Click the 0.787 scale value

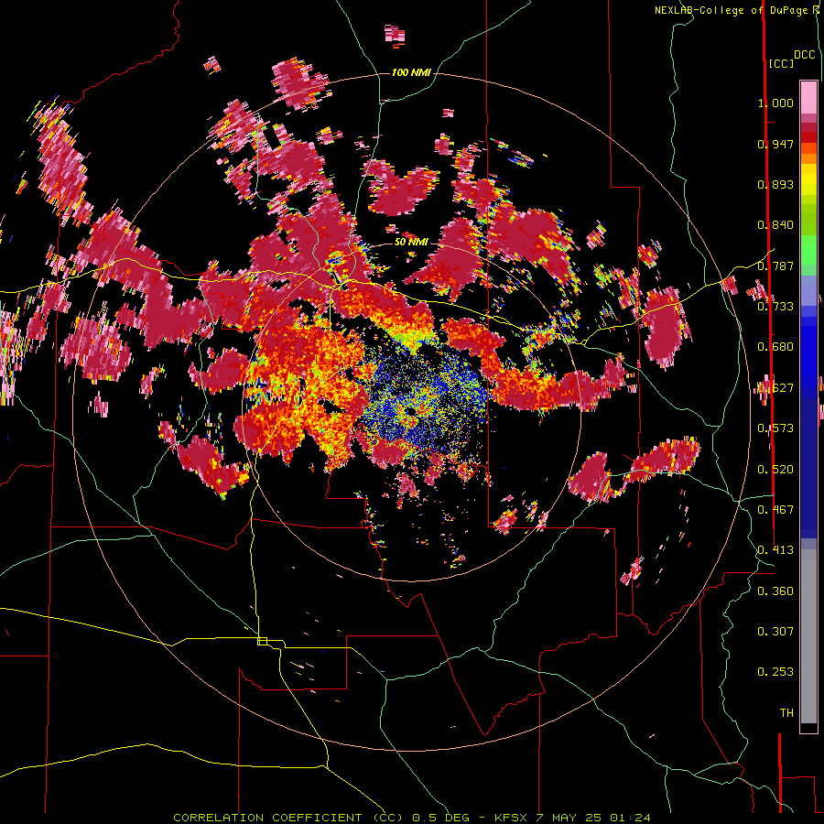[x=775, y=266]
